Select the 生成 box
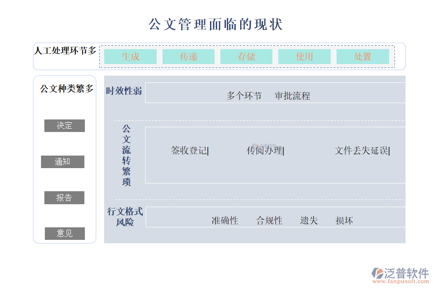The width and height of the screenshot is (434, 289). point(130,57)
